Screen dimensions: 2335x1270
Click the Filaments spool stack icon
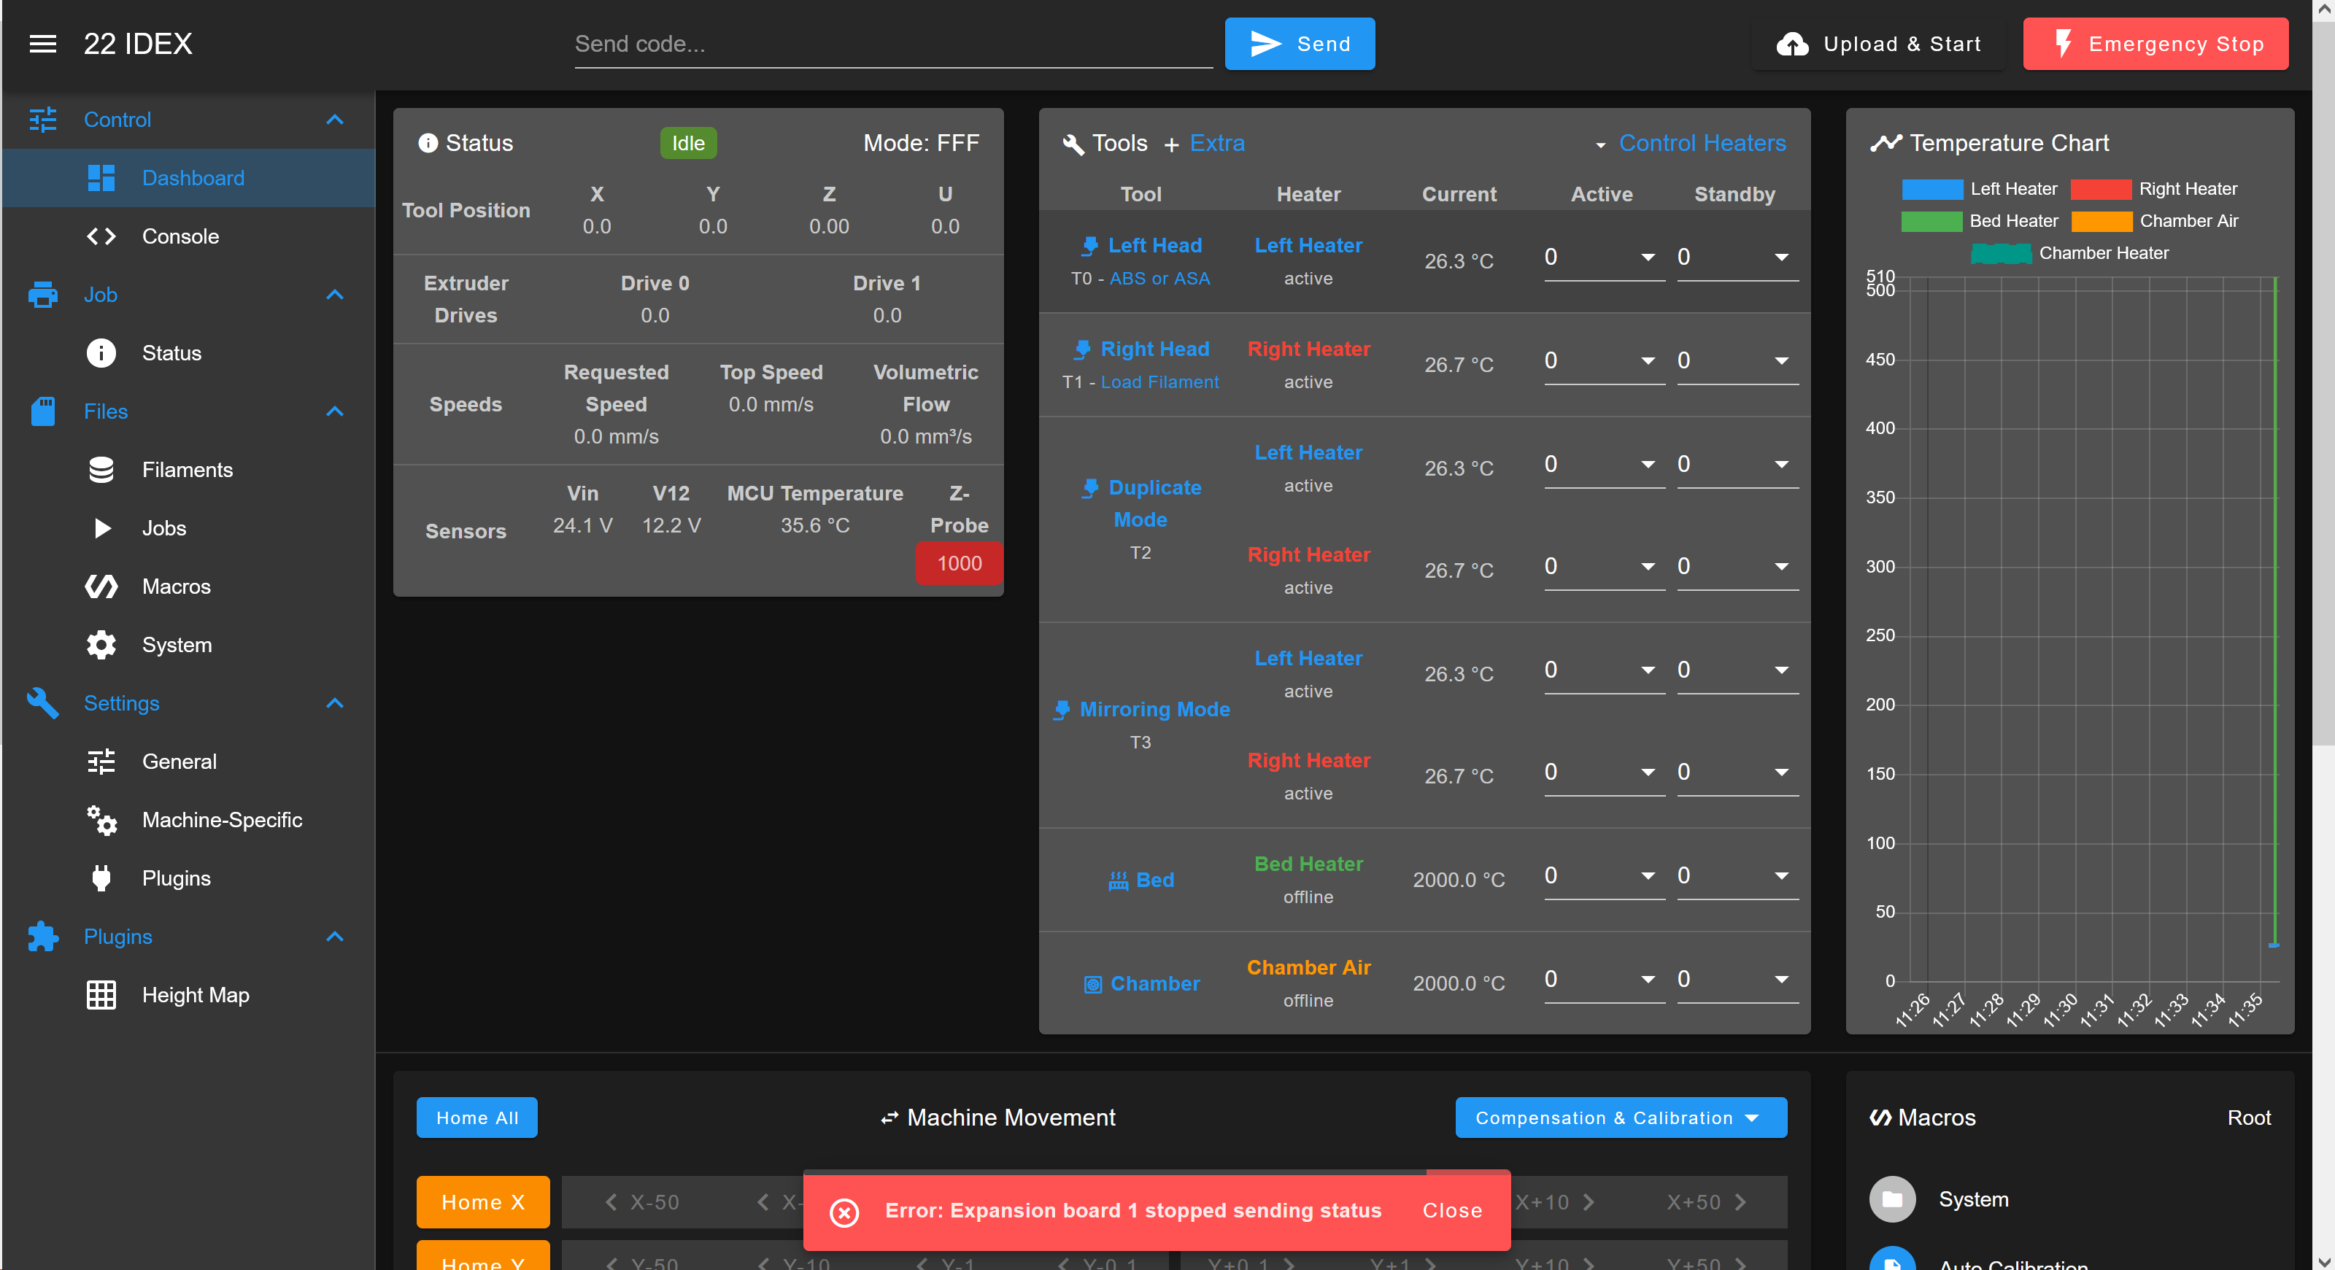coord(101,469)
